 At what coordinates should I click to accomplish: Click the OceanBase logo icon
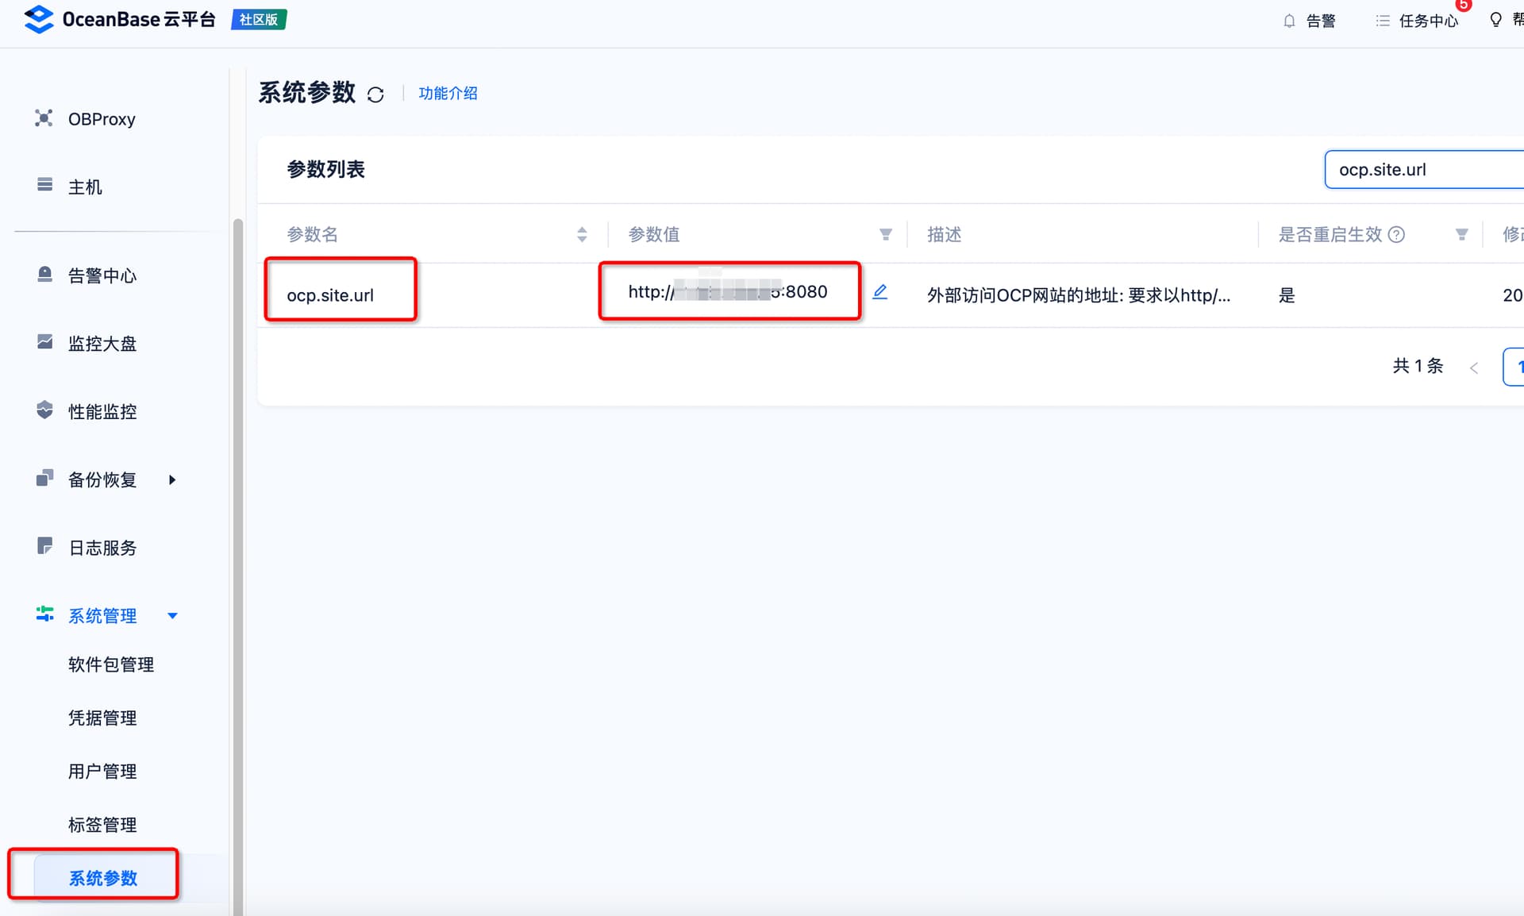(38, 19)
